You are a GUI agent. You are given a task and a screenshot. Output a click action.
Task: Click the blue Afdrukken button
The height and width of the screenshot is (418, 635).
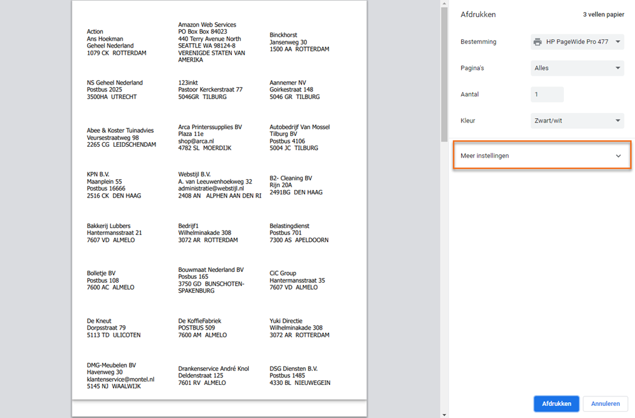point(556,404)
